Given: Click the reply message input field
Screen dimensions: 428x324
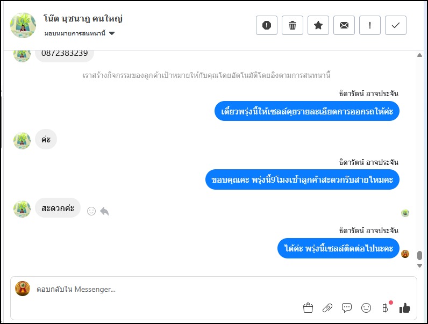Looking at the screenshot, I should pyautogui.click(x=161, y=290).
